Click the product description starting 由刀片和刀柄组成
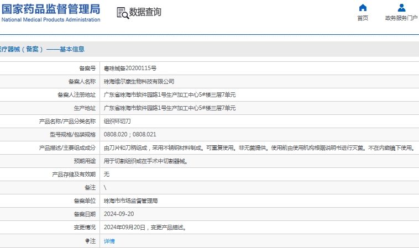 (259, 148)
